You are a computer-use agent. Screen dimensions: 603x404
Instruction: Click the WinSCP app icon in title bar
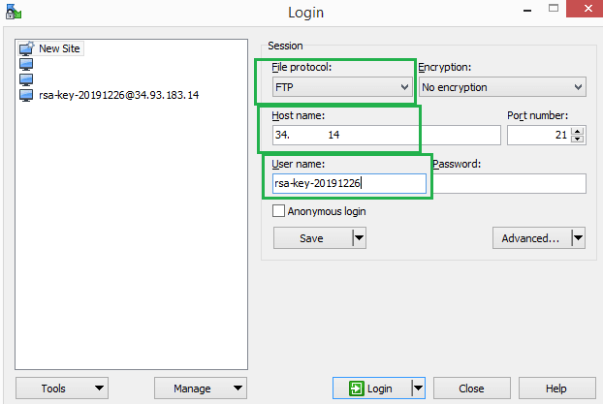pos(13,12)
